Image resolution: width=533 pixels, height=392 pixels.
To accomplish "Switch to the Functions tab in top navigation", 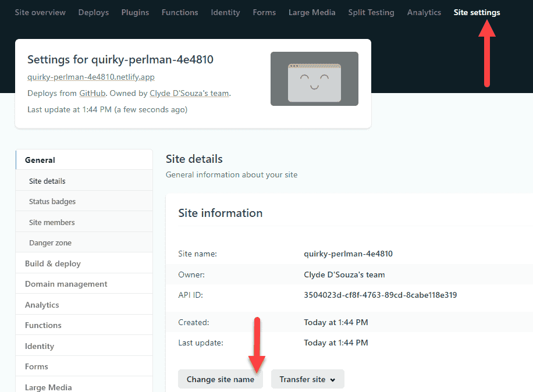I will click(180, 13).
